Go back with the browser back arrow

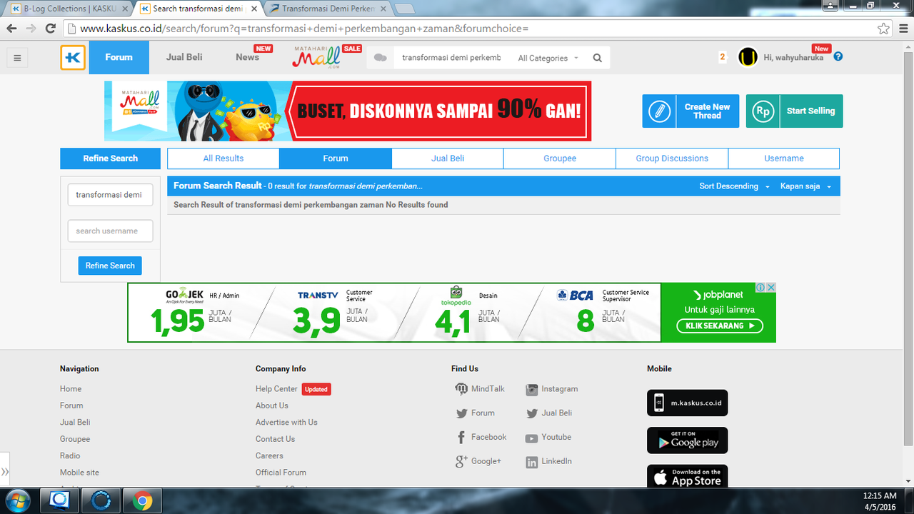(11, 29)
